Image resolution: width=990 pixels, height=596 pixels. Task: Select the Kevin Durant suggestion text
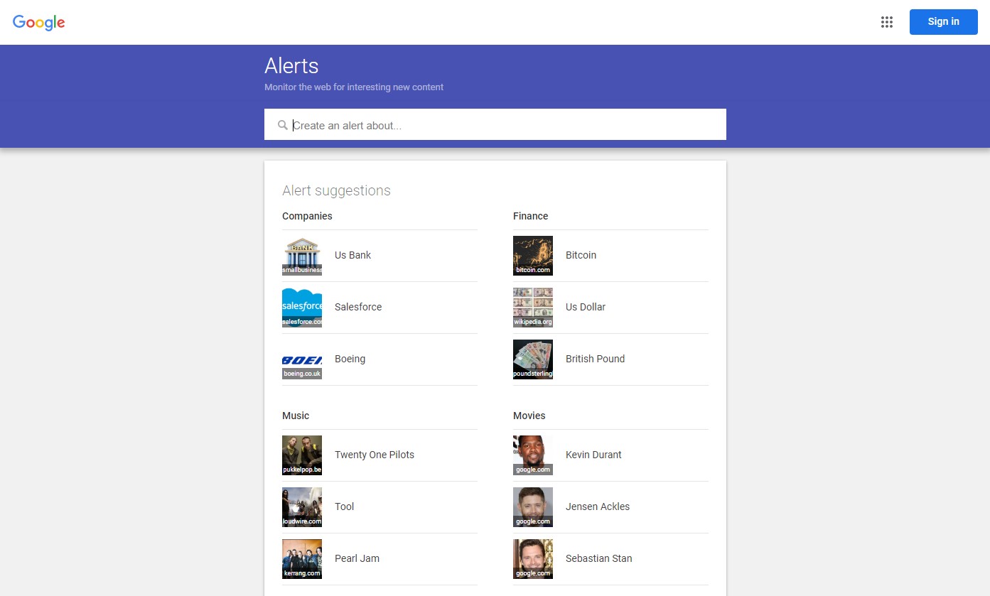(x=593, y=455)
